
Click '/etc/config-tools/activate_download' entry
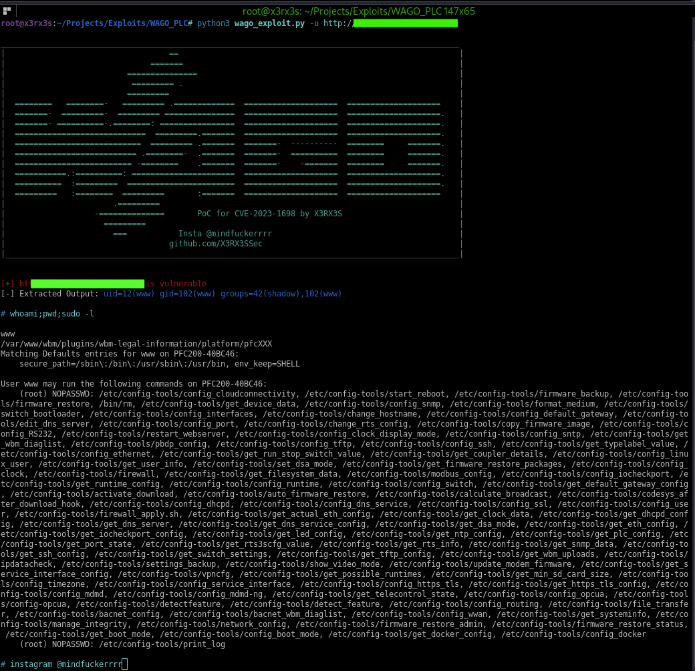pos(92,494)
